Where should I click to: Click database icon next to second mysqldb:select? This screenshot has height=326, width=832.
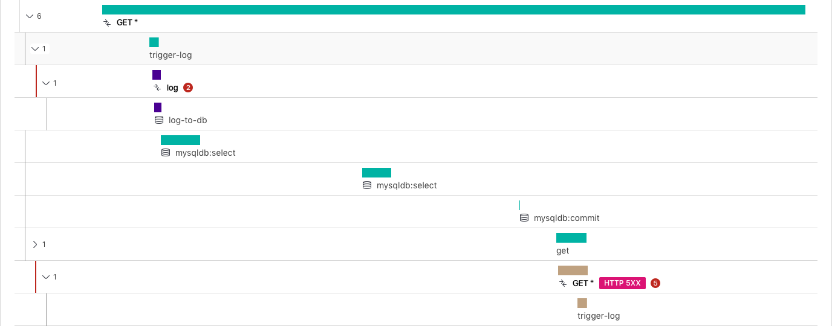366,185
